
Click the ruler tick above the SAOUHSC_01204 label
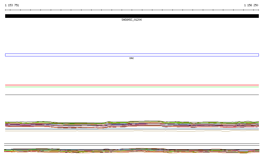[132, 10]
